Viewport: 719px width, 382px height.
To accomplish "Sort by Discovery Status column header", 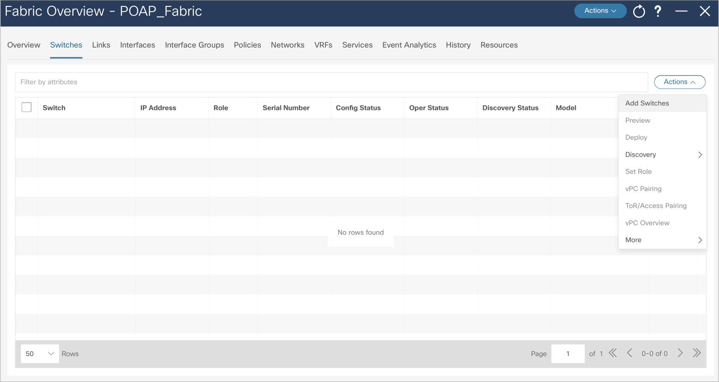I will (510, 108).
